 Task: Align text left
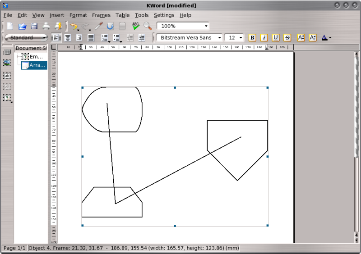pos(56,38)
